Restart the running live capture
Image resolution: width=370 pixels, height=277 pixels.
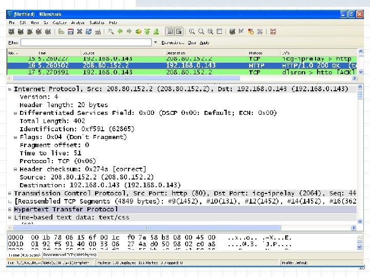coord(48,31)
